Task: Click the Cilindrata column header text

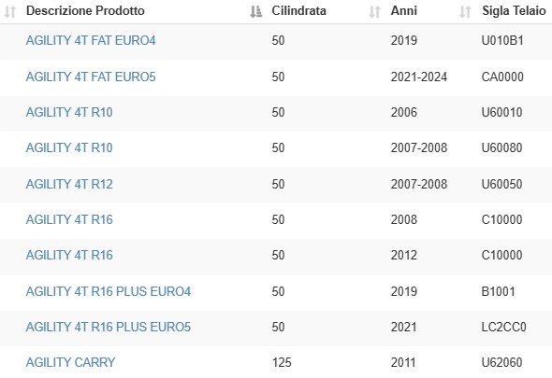Action: (298, 11)
